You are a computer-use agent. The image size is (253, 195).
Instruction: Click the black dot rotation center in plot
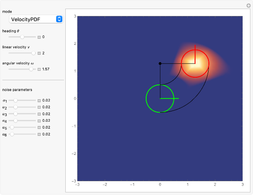pos(160,63)
